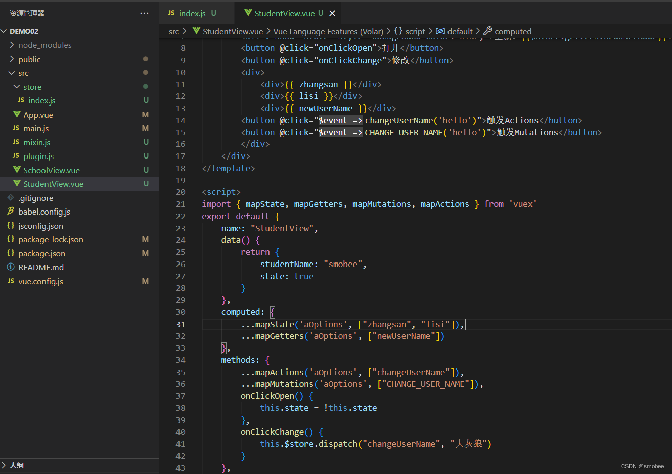Click the braces icon in script breadcrumb

pyautogui.click(x=398, y=31)
